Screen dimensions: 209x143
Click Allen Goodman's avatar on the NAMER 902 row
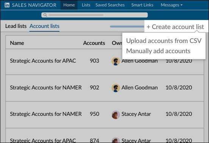click(115, 88)
